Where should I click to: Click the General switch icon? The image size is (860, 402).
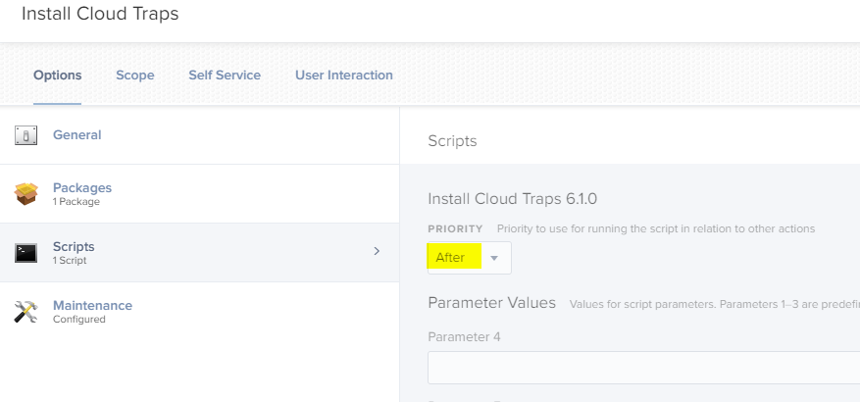(25, 135)
